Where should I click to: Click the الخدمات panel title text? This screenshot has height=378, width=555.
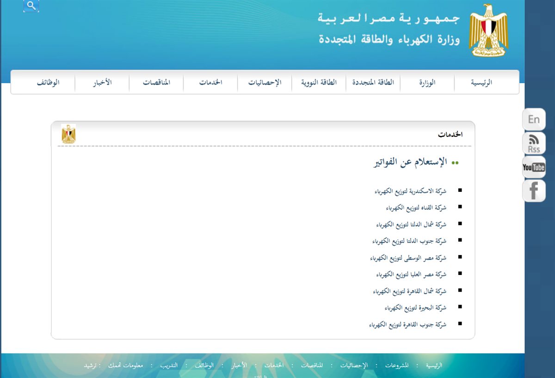[x=450, y=135]
